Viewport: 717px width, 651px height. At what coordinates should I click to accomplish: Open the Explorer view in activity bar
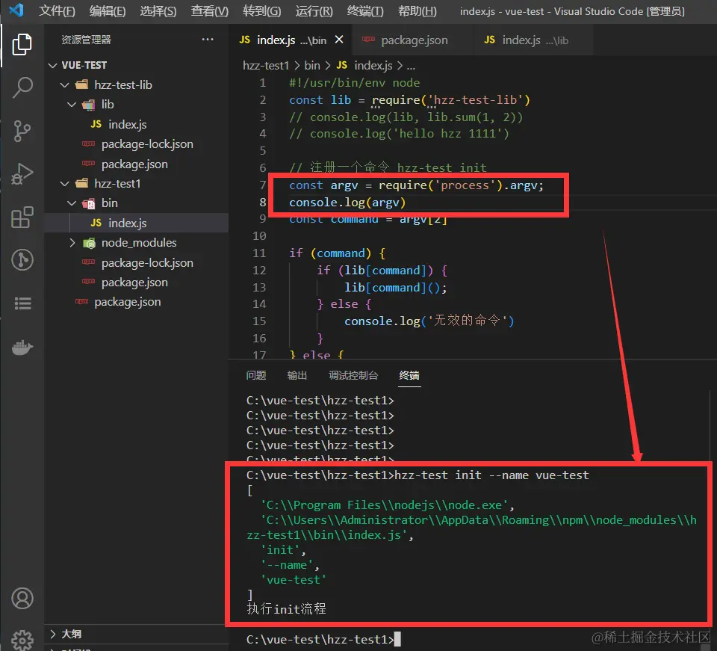point(22,44)
